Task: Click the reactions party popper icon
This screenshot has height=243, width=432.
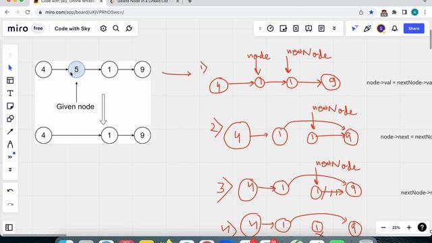Action: click(x=367, y=28)
